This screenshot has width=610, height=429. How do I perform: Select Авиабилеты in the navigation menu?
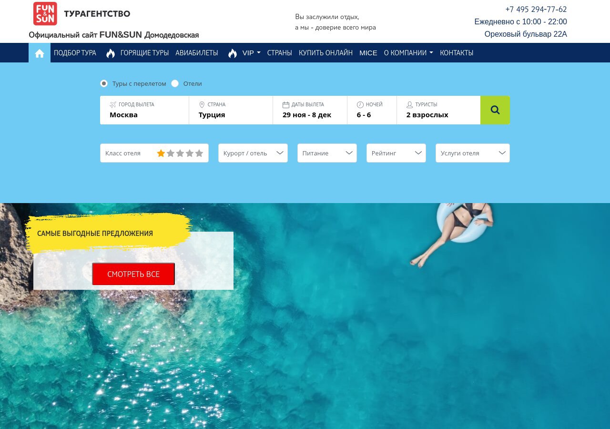click(x=197, y=53)
